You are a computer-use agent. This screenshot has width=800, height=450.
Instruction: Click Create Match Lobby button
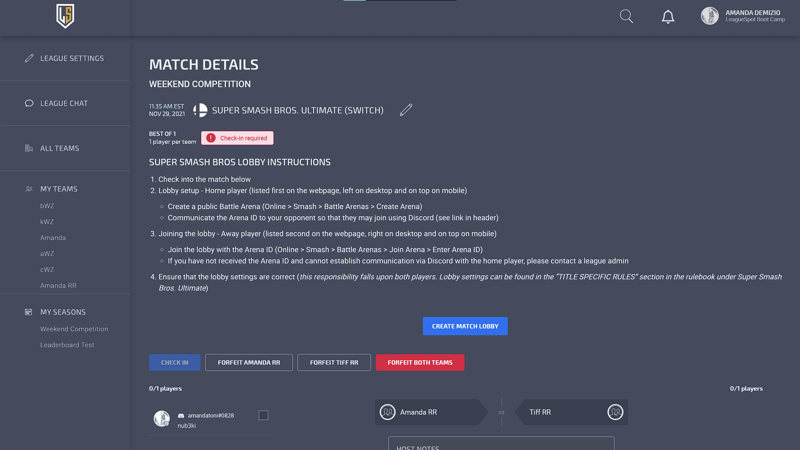coord(465,326)
